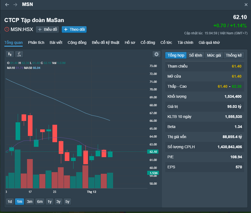Click the +0.70 / +1.14% change text
Image resolution: width=251 pixels, height=213 pixels.
(230, 26)
